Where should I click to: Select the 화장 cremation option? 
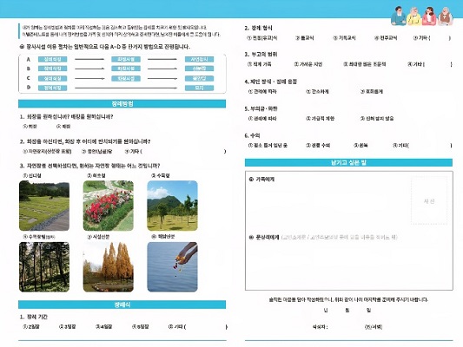(30, 127)
